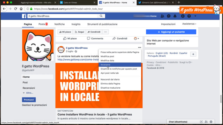
Task: Like the post with Mi piace
Action: [70, 39]
